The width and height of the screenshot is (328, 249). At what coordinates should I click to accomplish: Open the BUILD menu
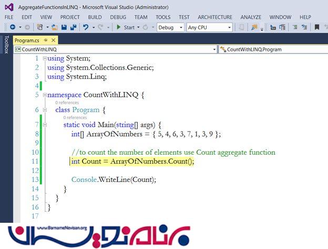(95, 17)
